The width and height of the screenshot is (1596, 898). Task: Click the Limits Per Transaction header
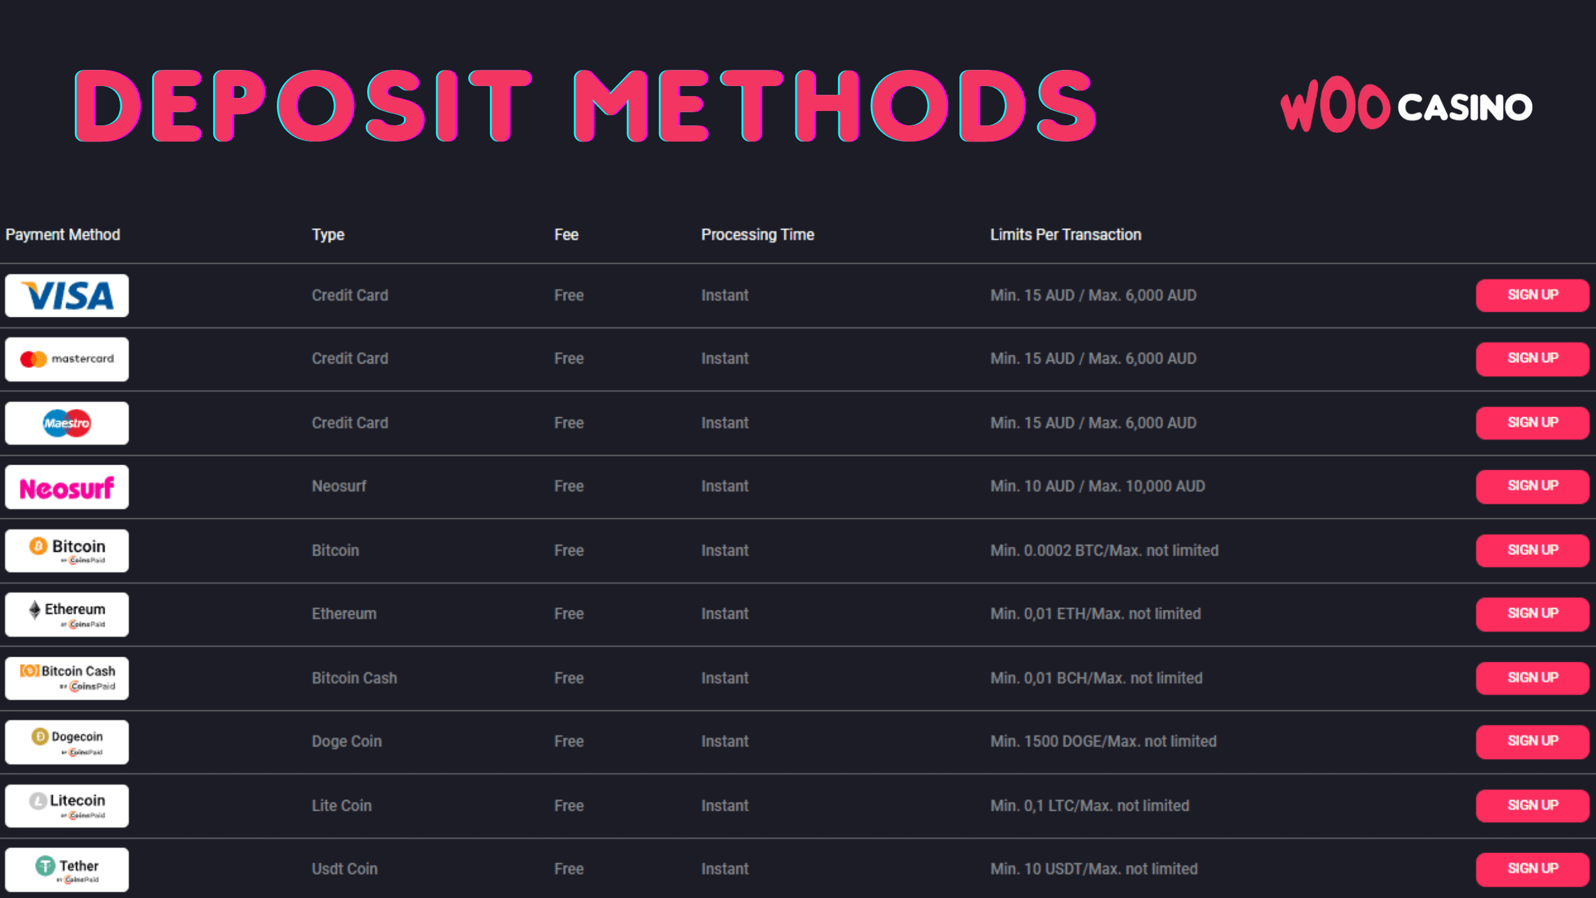[1065, 234]
